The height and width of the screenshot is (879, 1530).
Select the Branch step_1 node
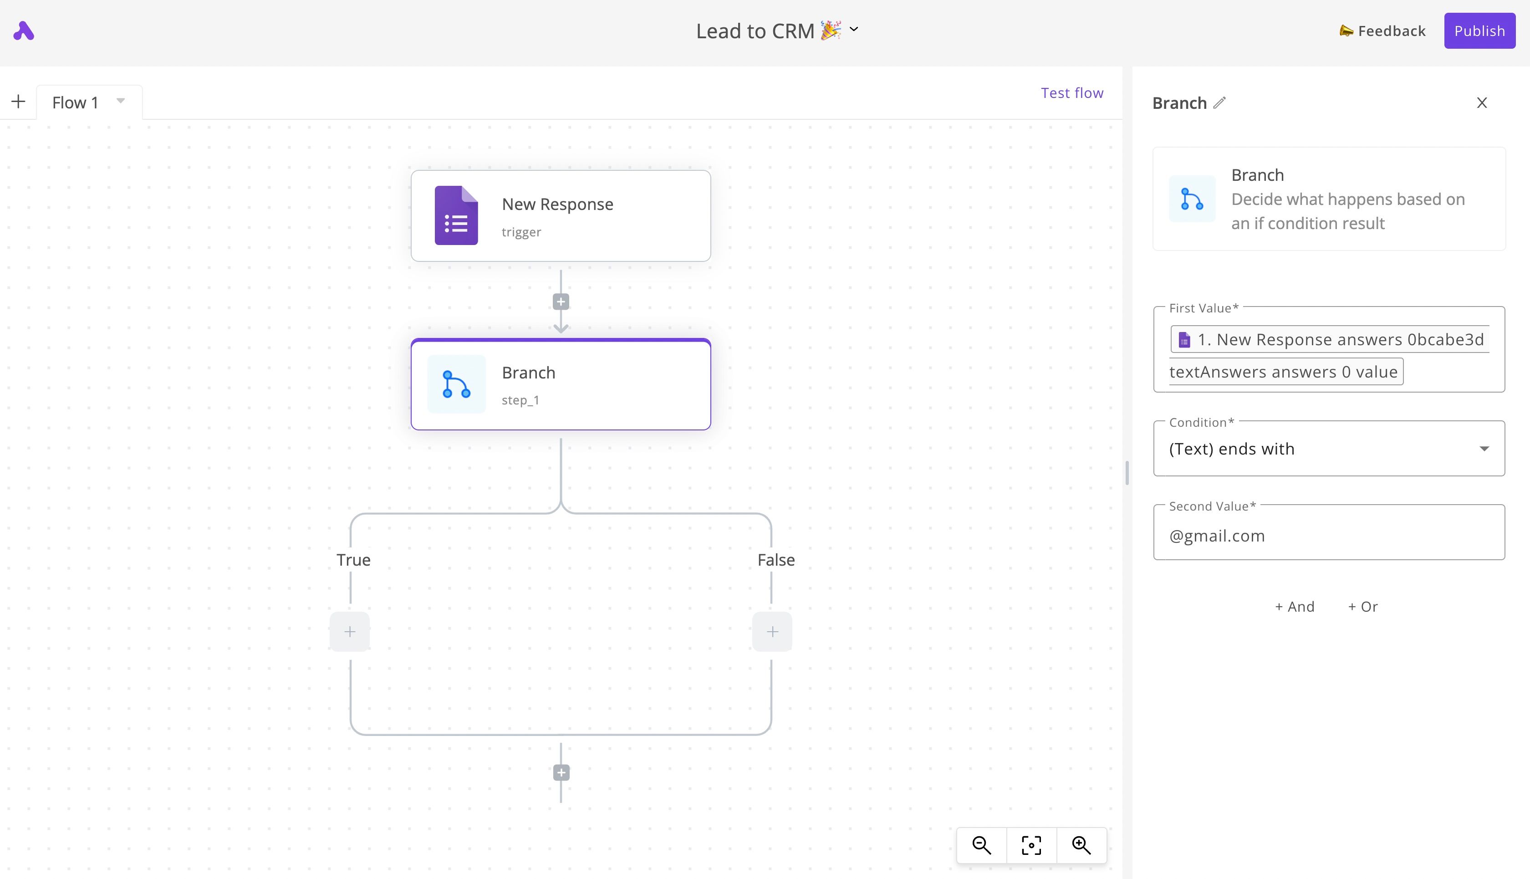[x=561, y=384]
